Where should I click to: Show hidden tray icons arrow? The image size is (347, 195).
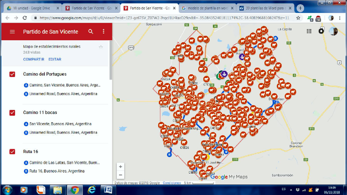point(291,190)
